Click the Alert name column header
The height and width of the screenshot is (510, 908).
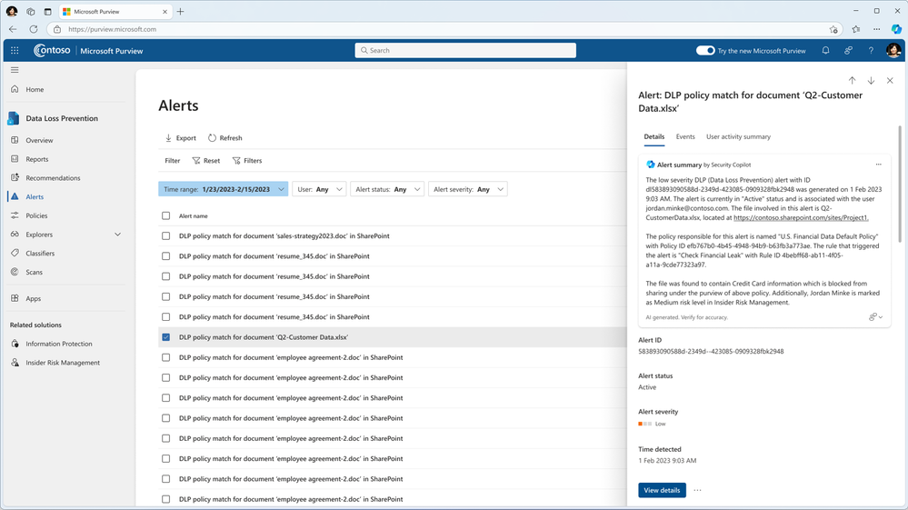coord(193,216)
